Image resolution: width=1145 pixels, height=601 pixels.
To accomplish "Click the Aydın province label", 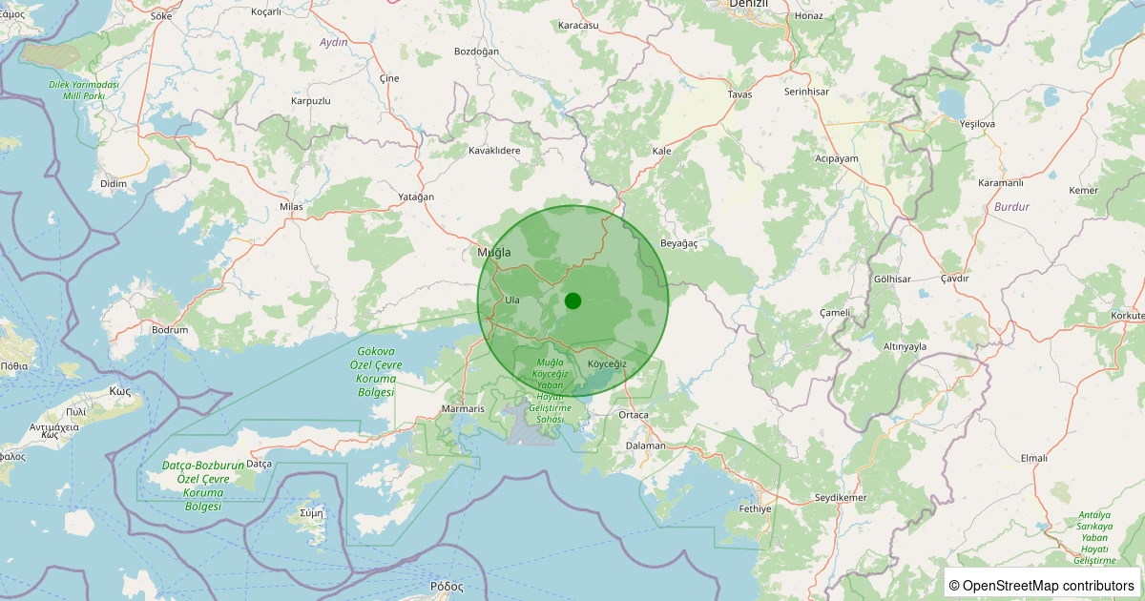I will point(334,43).
